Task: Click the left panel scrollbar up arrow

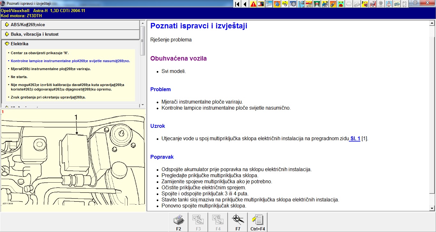Action: tap(142, 23)
